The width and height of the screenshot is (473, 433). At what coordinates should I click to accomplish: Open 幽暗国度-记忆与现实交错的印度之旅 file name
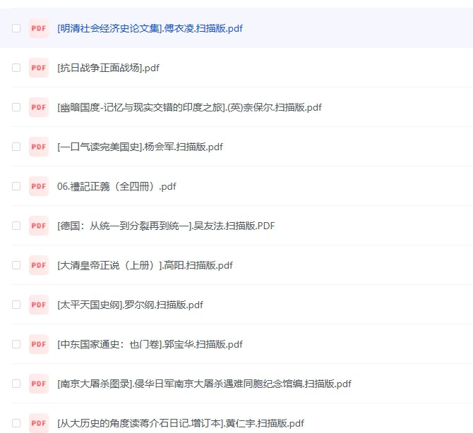189,107
